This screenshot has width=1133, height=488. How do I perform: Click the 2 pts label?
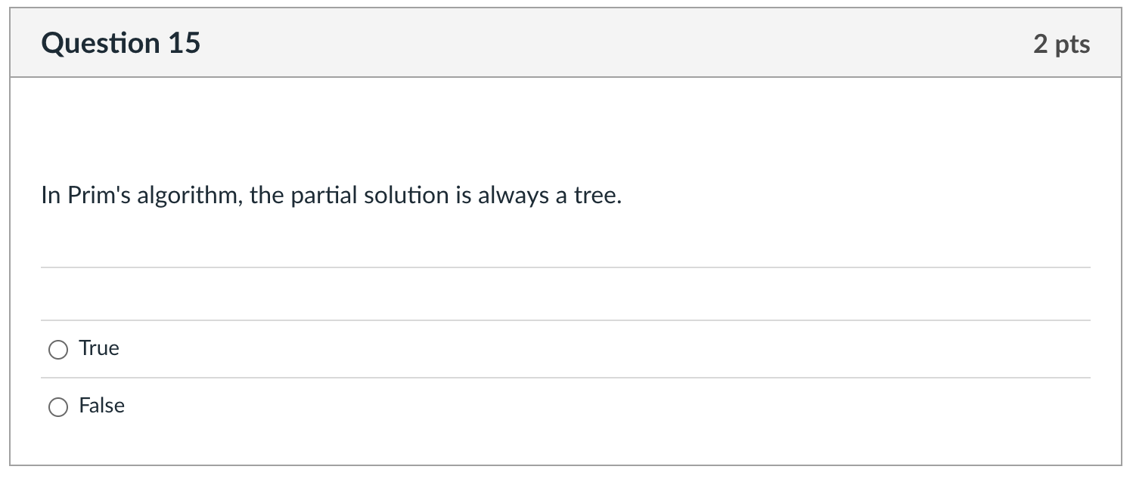tap(1063, 45)
